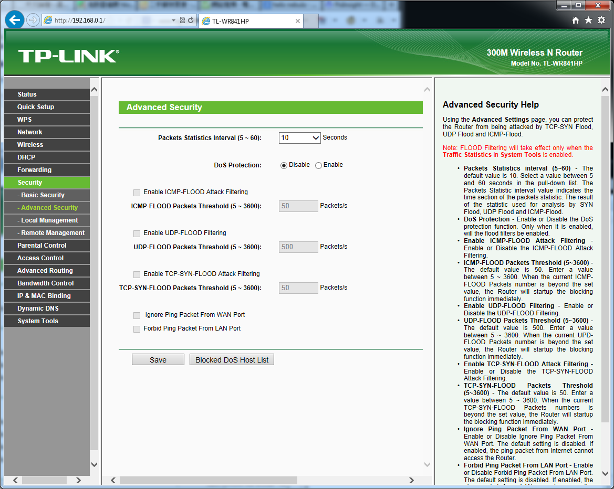Viewport: 614px width, 489px height.
Task: Click the browser back arrow button
Action: pos(14,20)
